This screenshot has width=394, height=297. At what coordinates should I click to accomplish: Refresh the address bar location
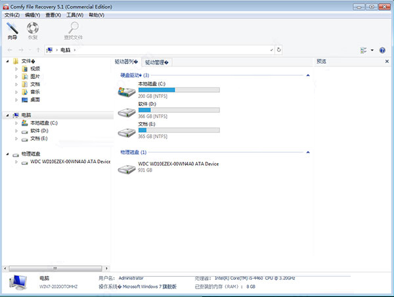tap(278, 50)
